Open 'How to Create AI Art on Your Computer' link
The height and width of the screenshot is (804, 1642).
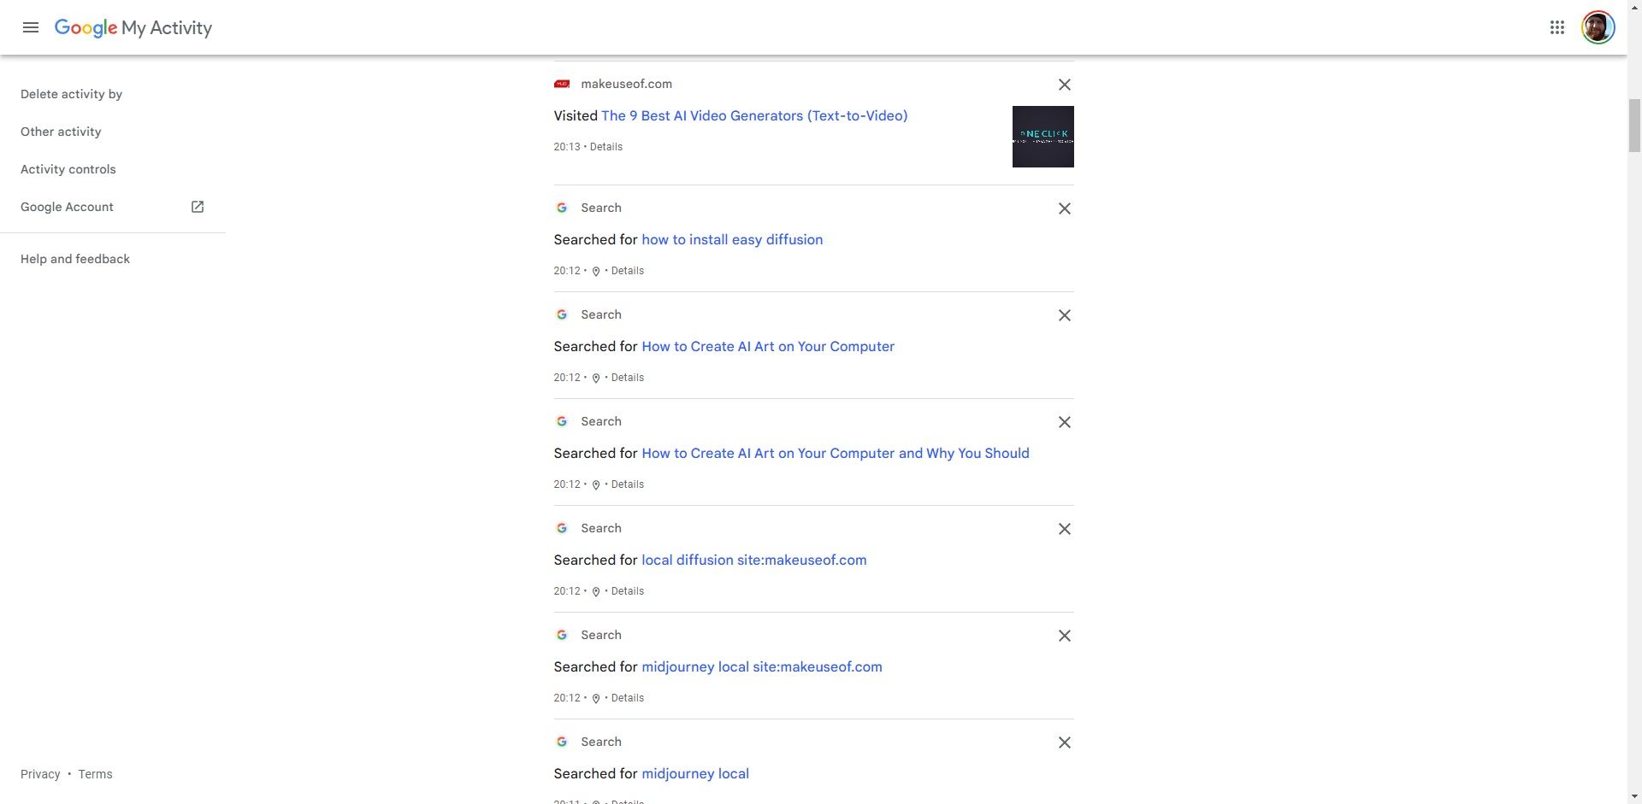point(768,346)
